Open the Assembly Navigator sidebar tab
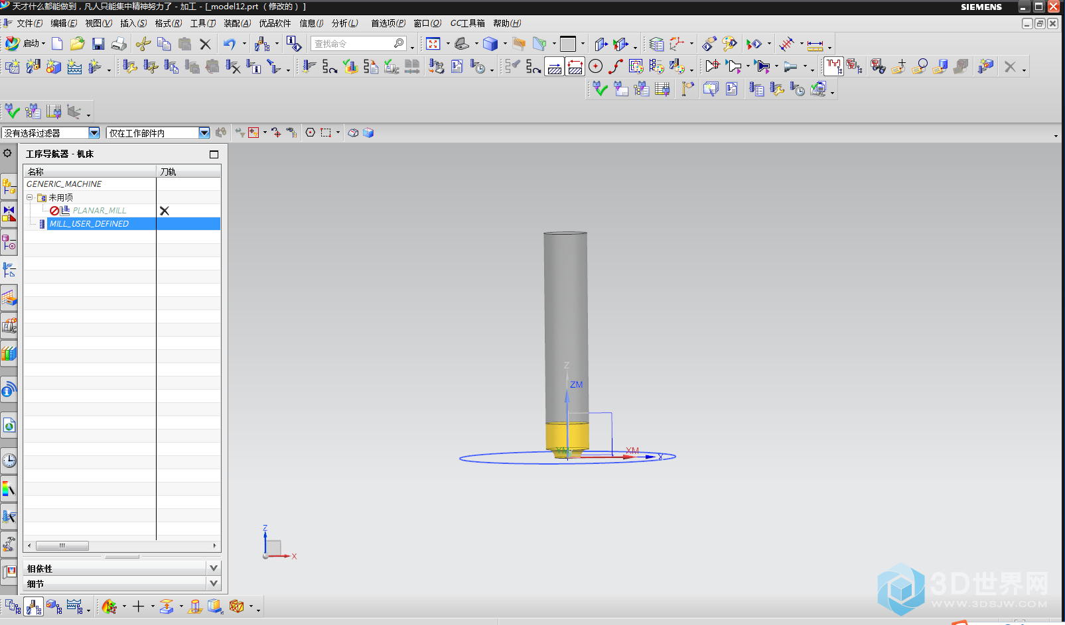 pos(9,186)
